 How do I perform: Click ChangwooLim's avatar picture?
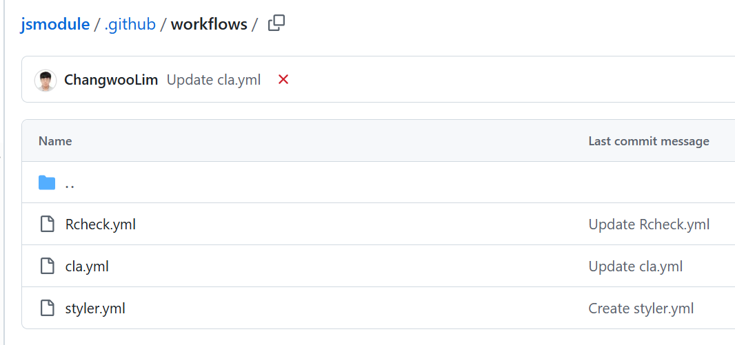point(46,81)
